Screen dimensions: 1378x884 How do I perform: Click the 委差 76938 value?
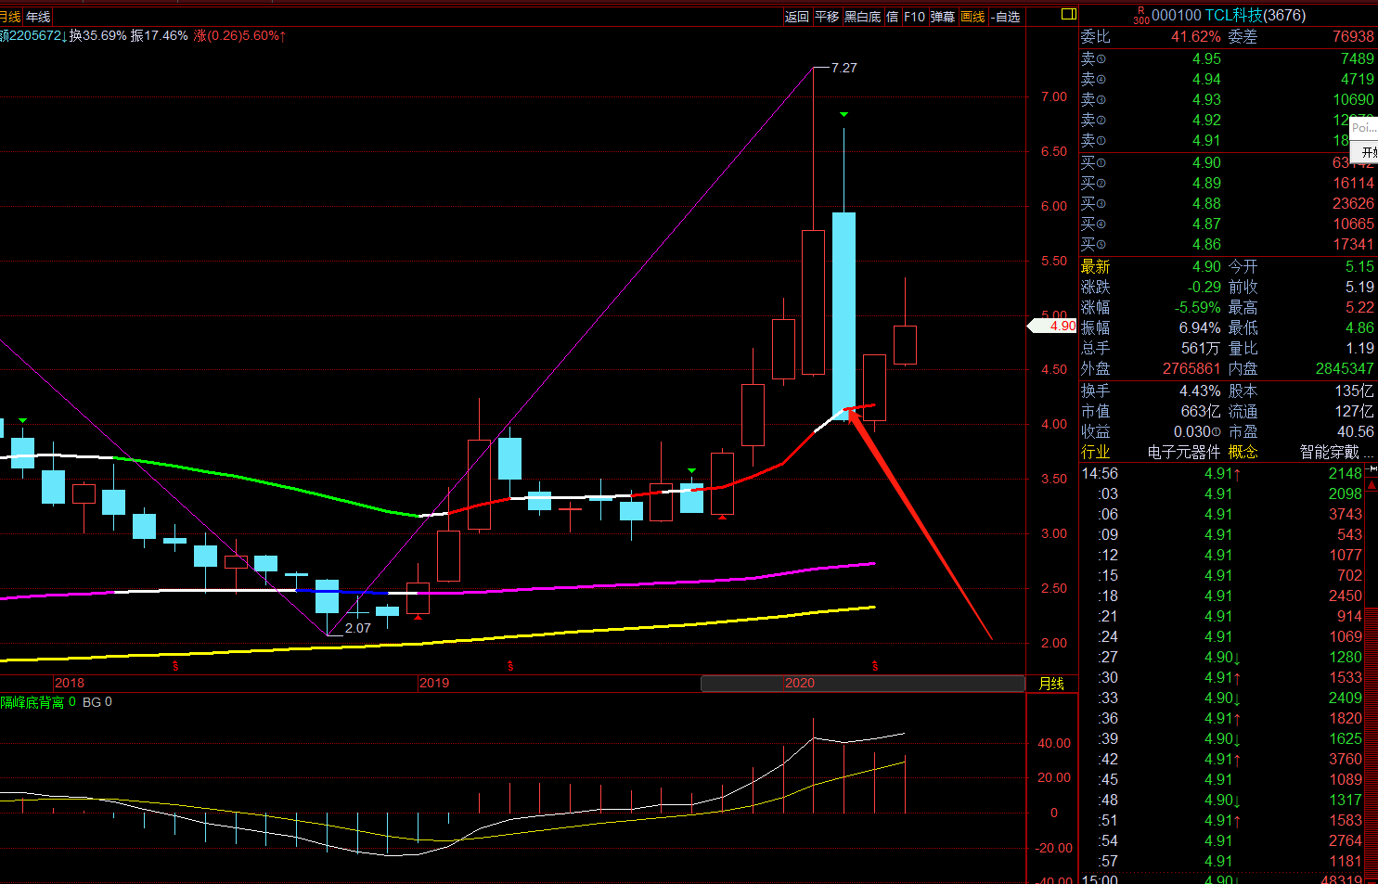click(x=1353, y=36)
